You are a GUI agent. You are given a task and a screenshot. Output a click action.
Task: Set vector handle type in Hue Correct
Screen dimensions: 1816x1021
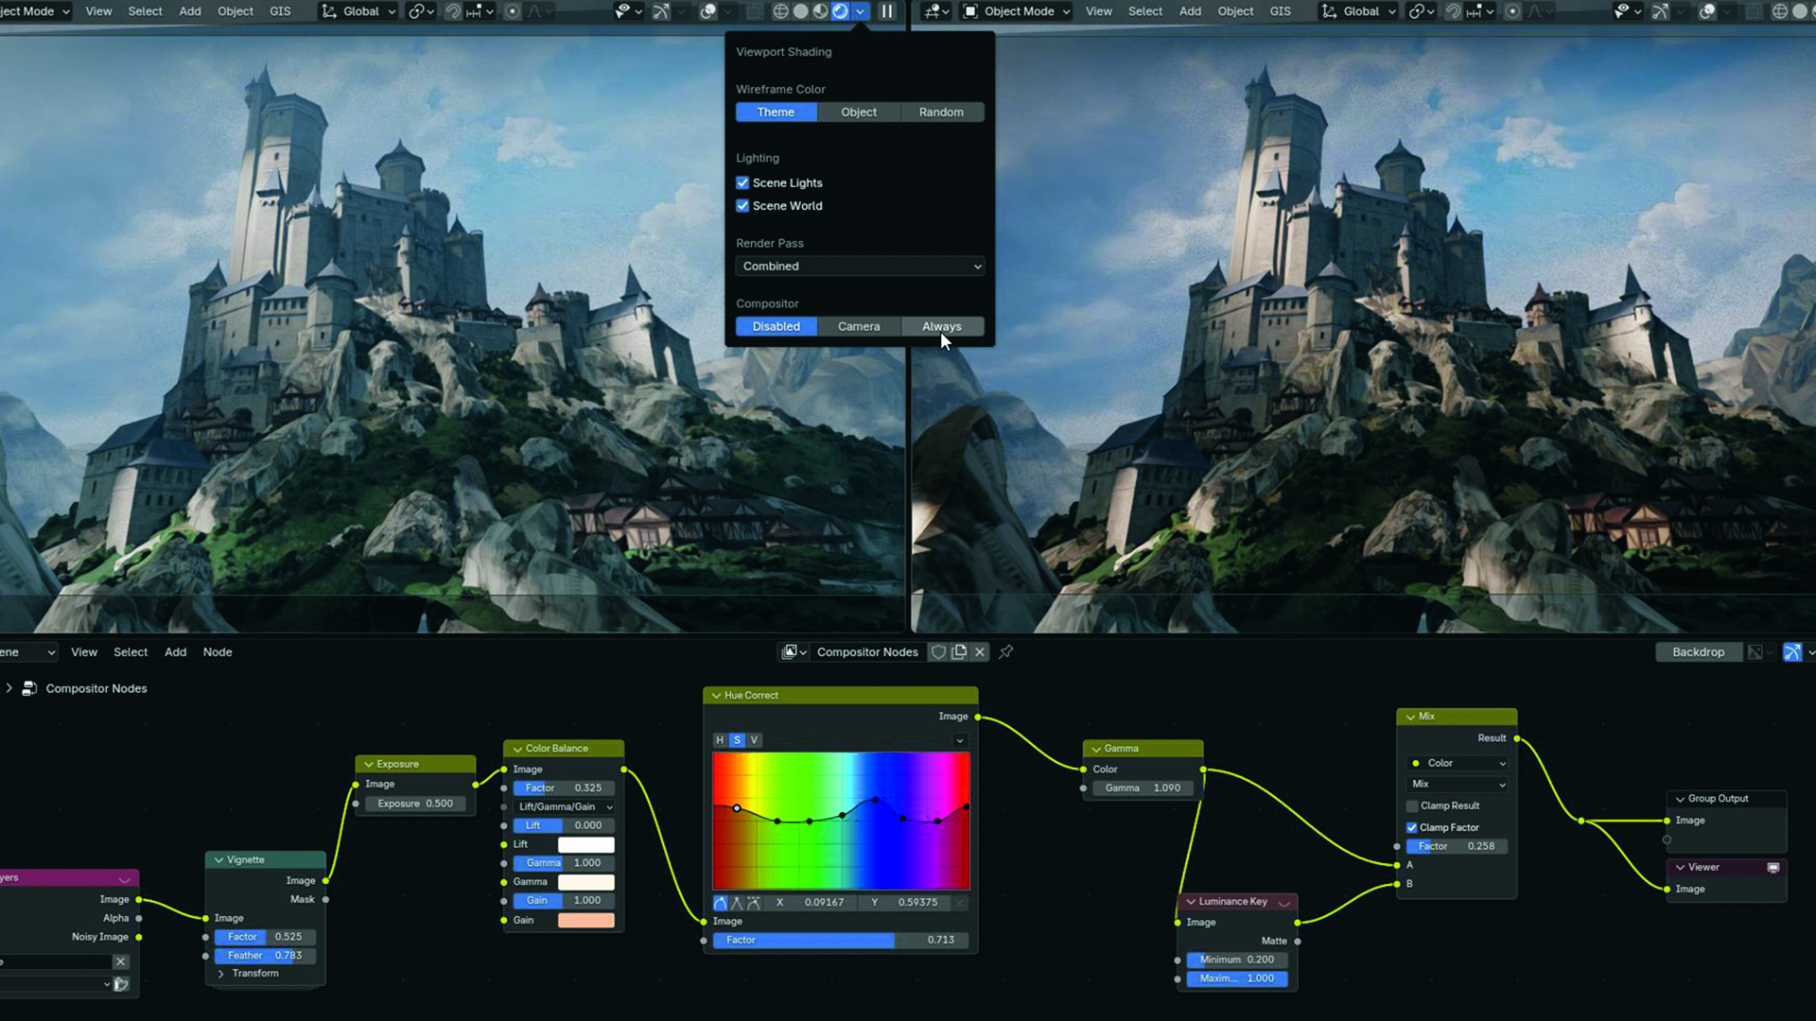pos(737,903)
